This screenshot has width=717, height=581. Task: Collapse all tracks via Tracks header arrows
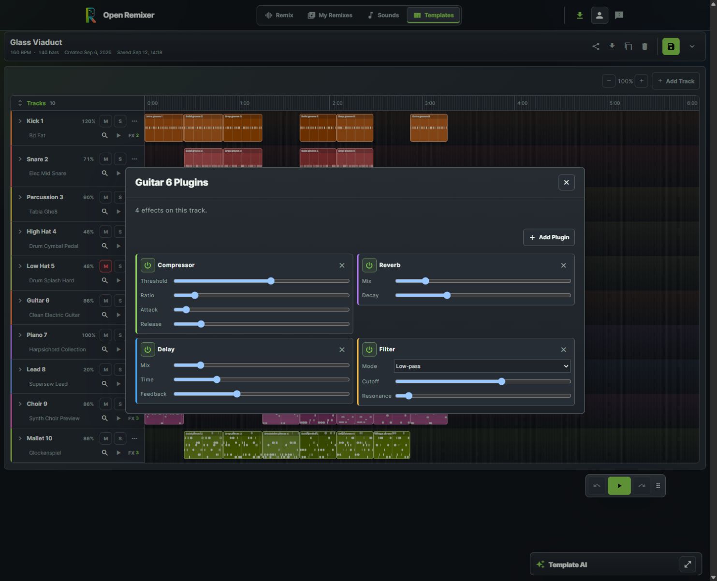pos(20,103)
